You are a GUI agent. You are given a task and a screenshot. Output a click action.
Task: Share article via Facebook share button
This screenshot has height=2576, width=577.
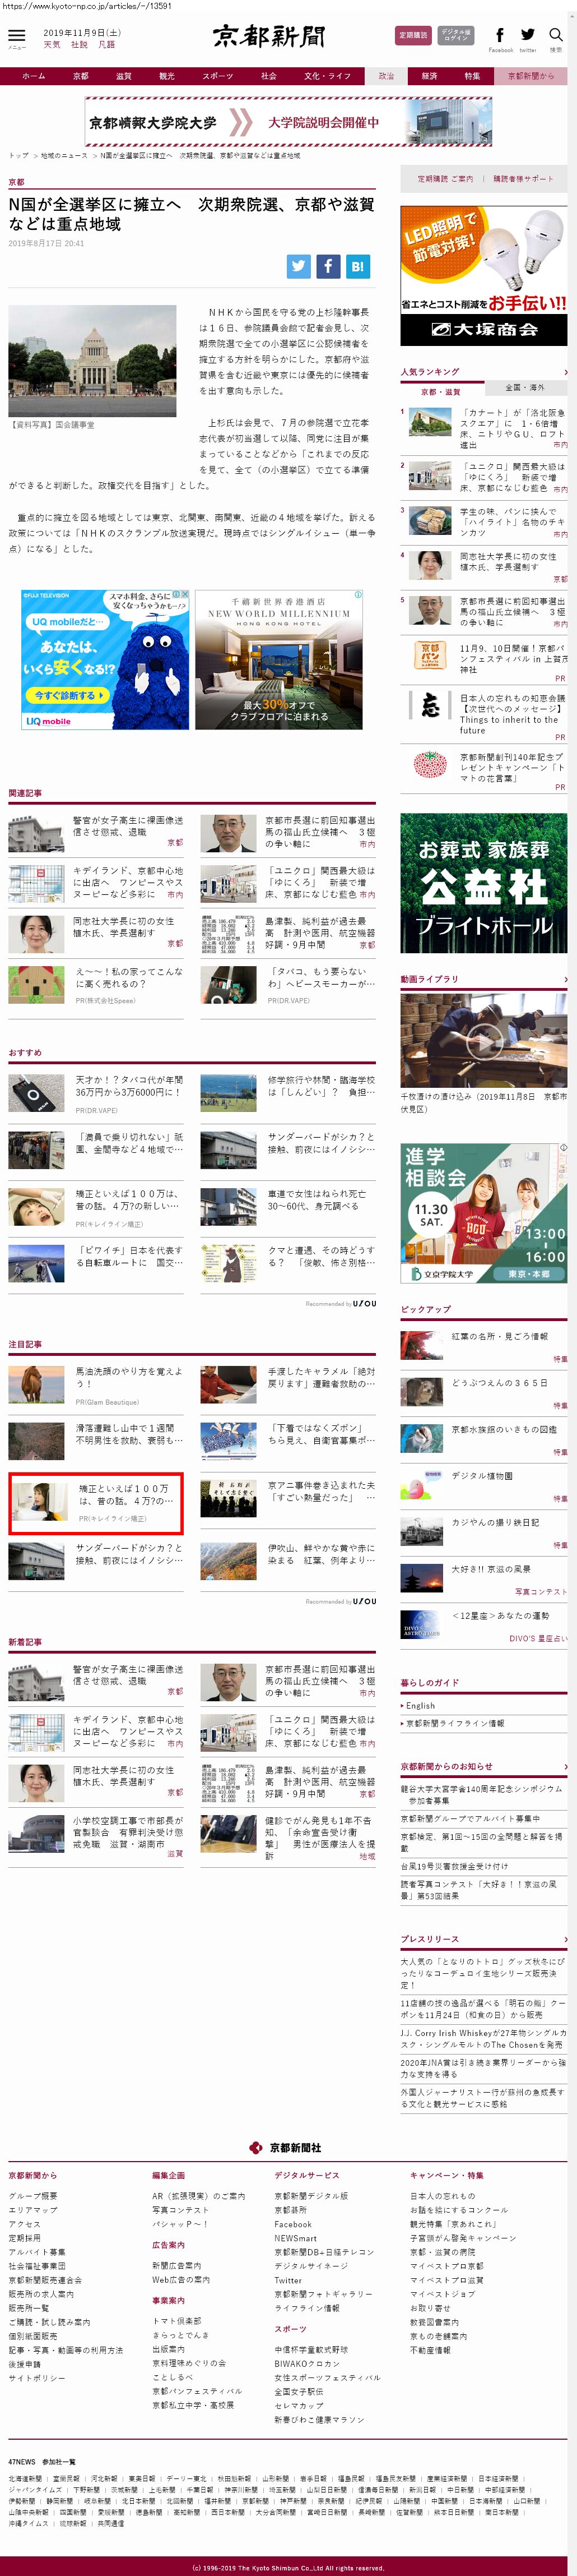(327, 266)
